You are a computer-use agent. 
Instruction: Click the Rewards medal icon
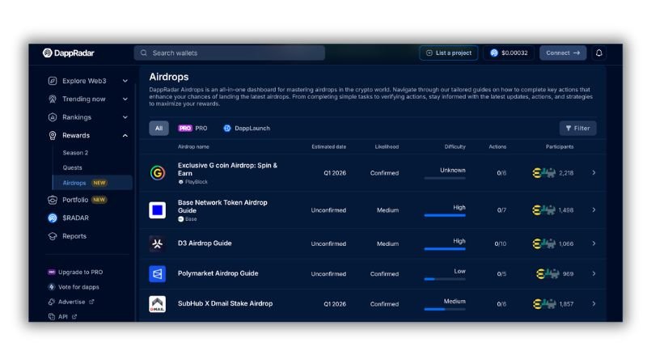pos(53,135)
